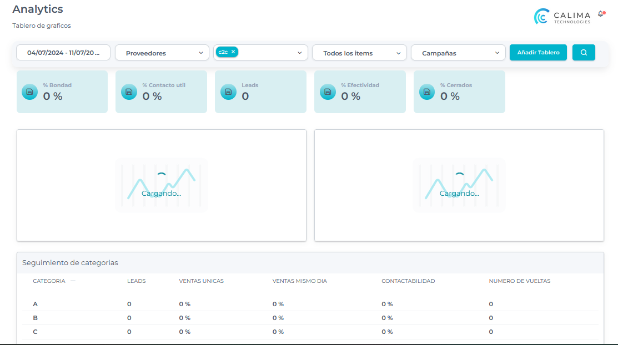This screenshot has height=345, width=618.
Task: Click the VENTAS UNICAS column header
Action: pos(201,281)
